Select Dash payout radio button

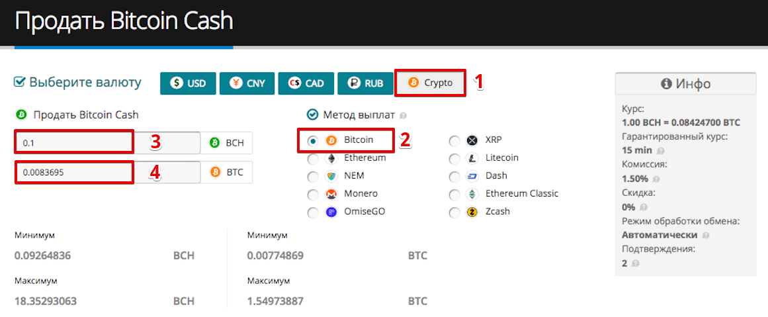click(454, 177)
